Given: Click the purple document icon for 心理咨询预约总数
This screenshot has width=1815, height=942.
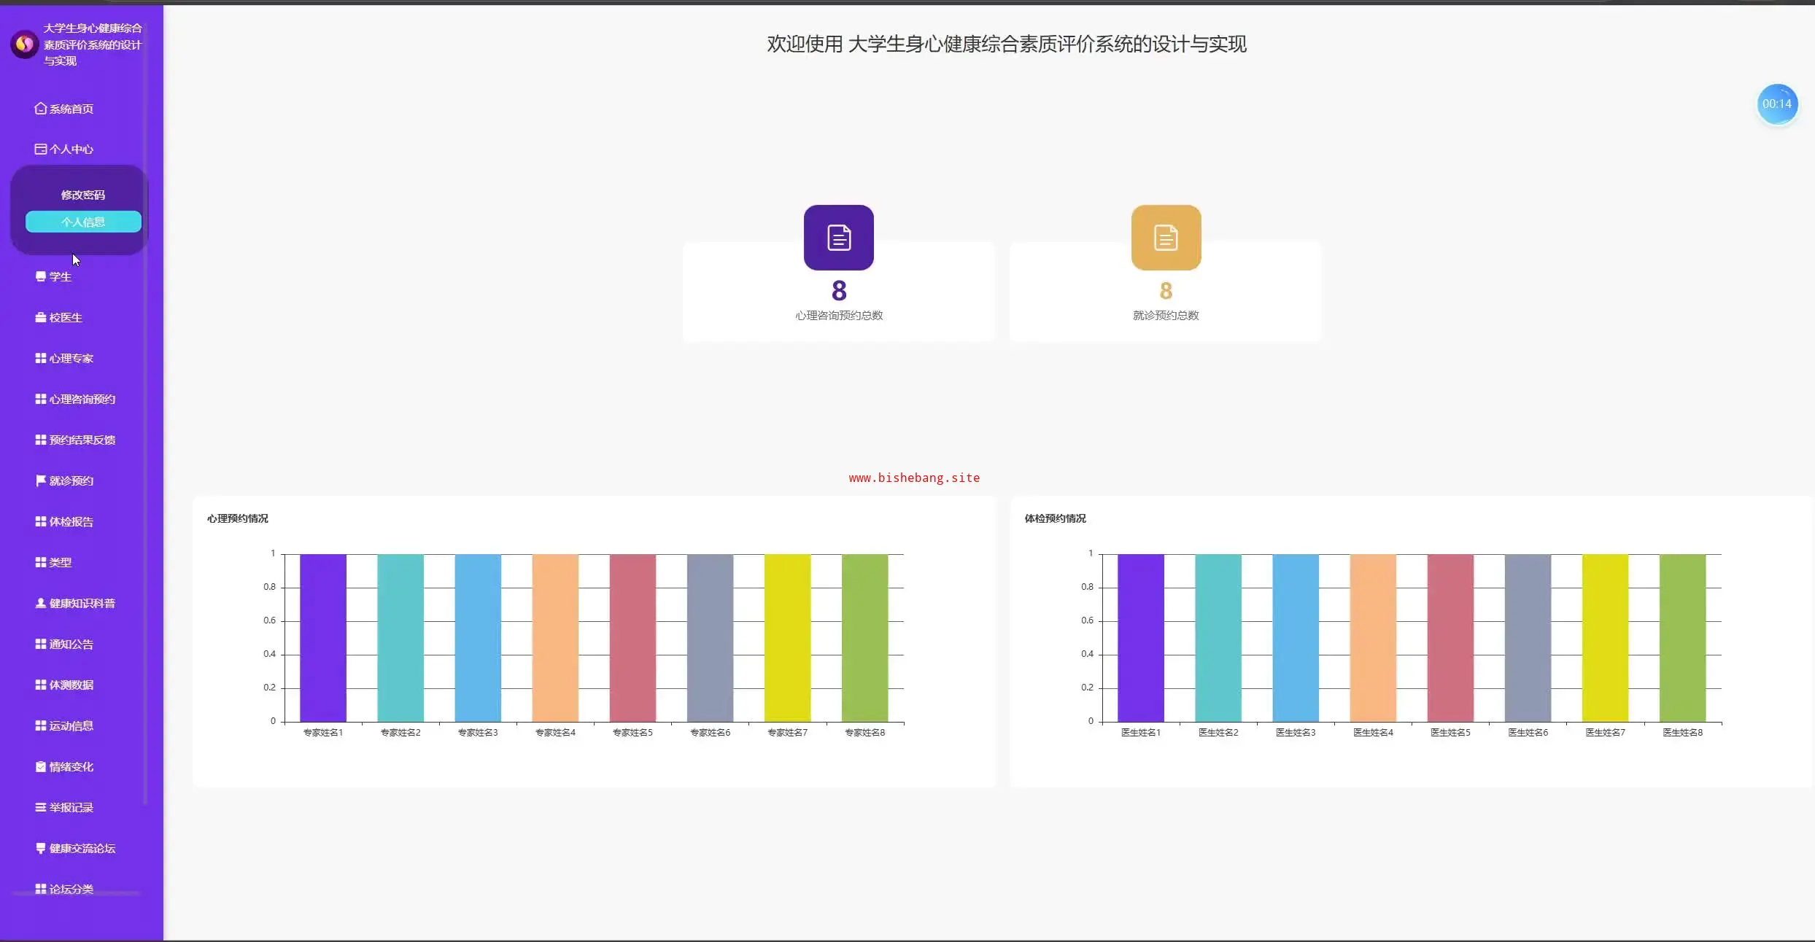Looking at the screenshot, I should (x=838, y=238).
